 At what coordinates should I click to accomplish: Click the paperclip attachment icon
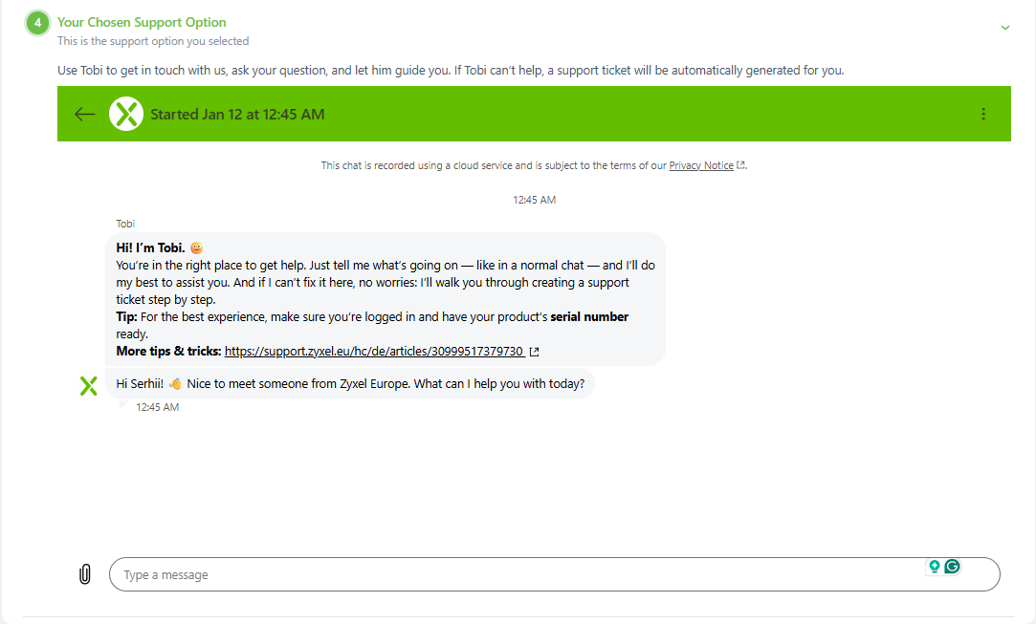point(85,574)
